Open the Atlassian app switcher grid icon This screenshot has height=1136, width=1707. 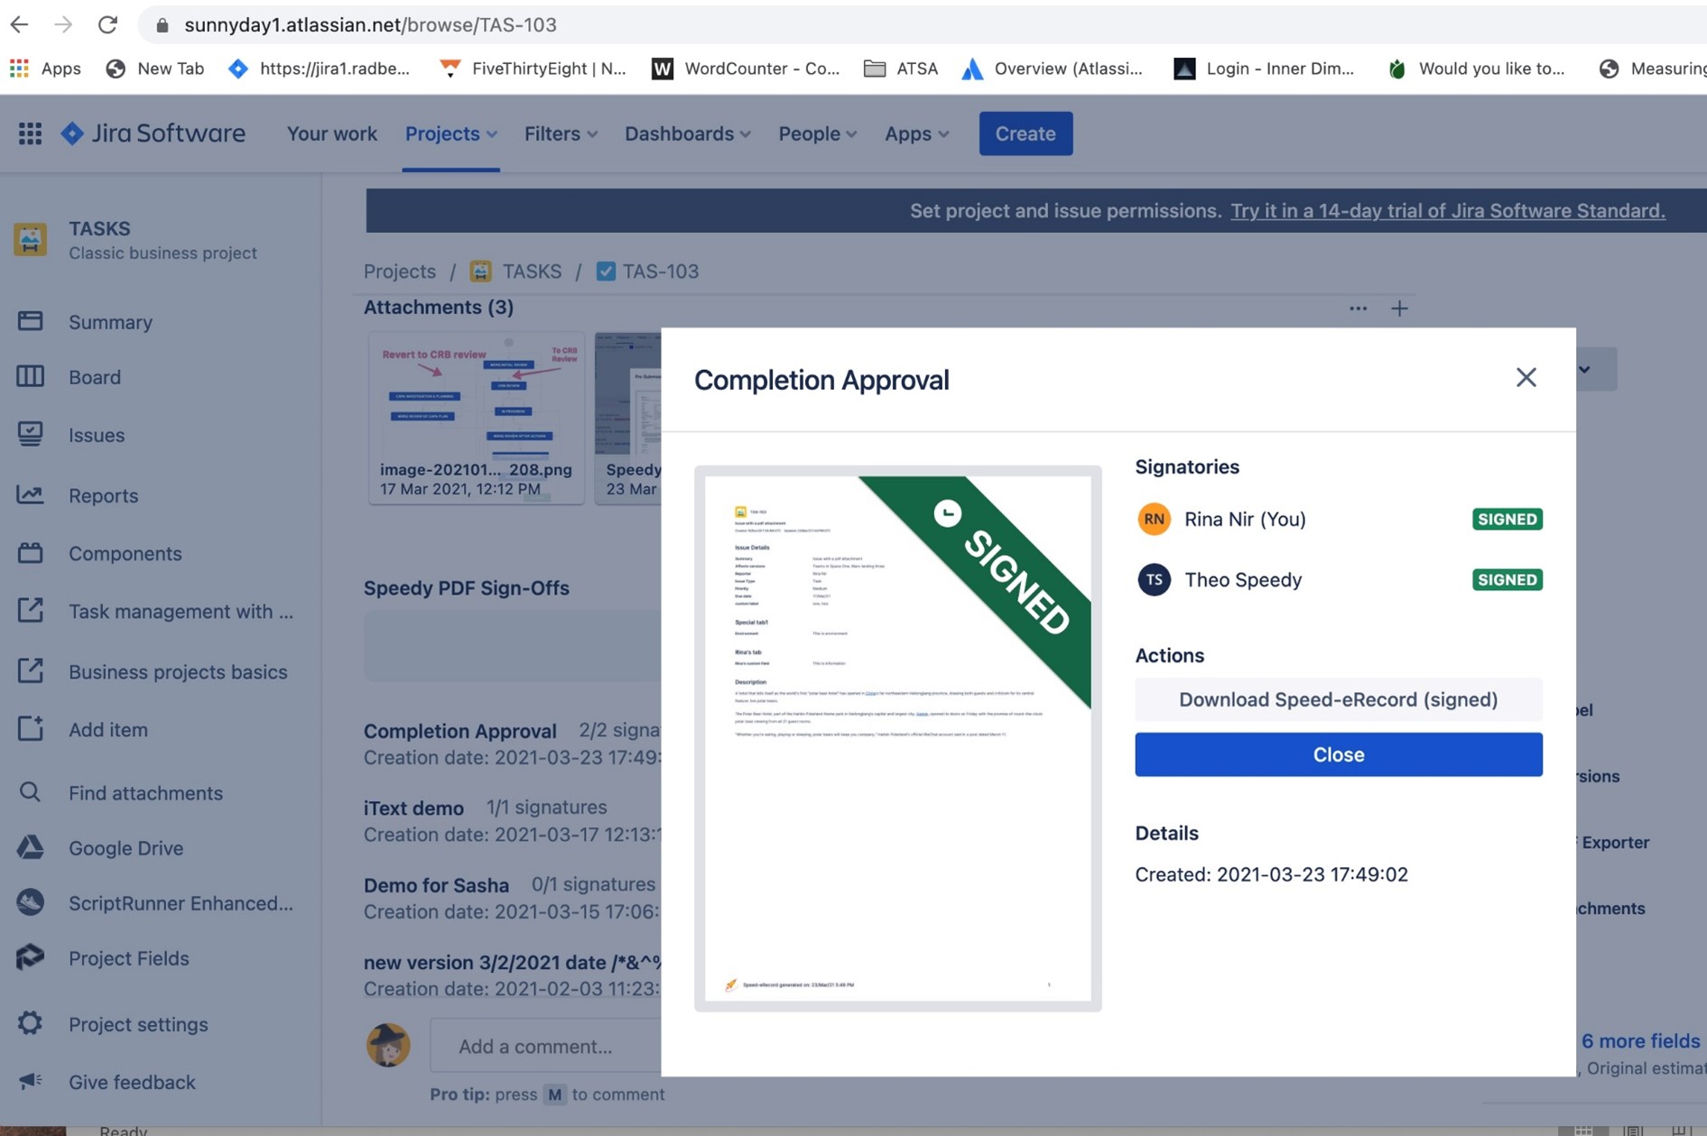pyautogui.click(x=30, y=133)
